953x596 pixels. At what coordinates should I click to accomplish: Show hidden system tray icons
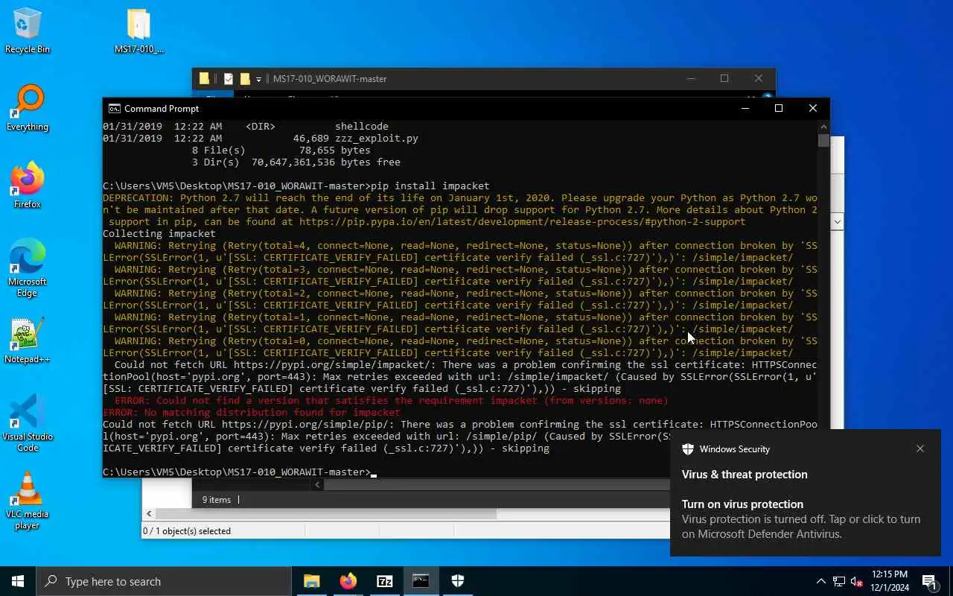(820, 581)
